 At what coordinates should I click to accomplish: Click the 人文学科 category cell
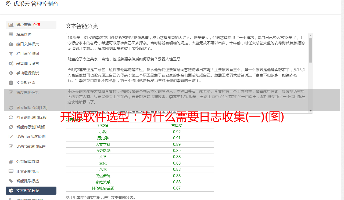coord(103,144)
